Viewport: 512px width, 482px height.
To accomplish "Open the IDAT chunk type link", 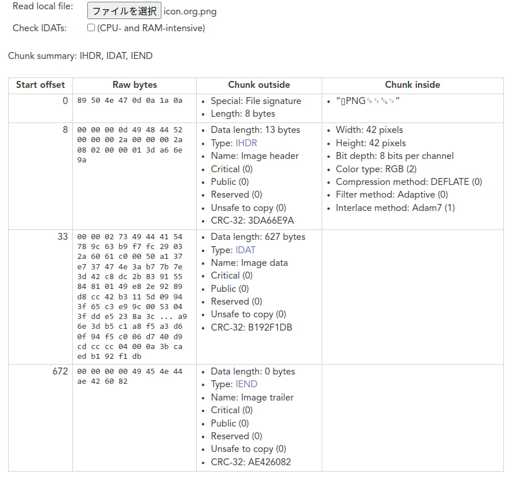I will (245, 250).
